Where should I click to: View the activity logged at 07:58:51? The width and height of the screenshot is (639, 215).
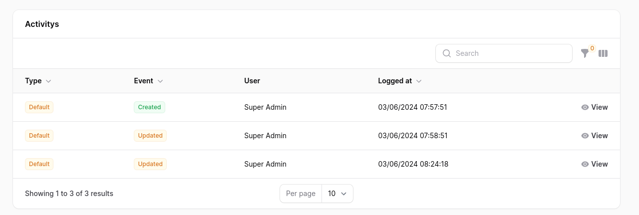595,136
